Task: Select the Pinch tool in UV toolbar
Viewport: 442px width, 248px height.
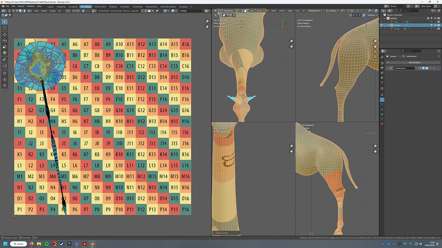Action: pos(4,86)
